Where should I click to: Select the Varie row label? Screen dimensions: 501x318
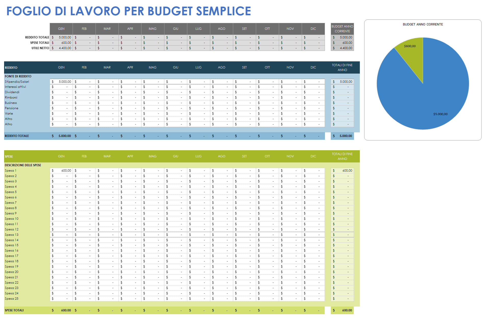(9, 114)
